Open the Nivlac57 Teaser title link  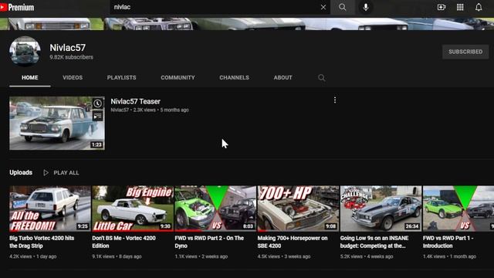click(x=136, y=101)
